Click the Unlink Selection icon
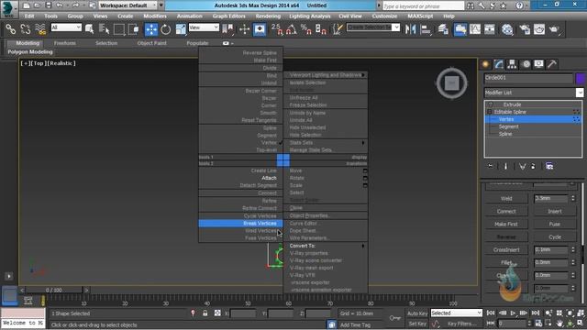This screenshot has width=587, height=330. (x=26, y=29)
